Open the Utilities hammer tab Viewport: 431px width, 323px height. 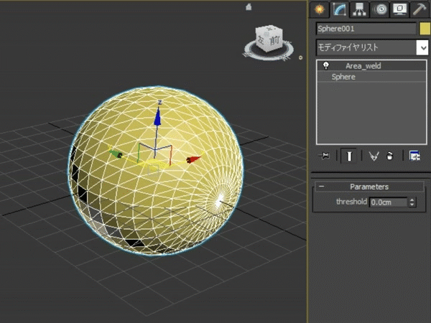pyautogui.click(x=420, y=9)
